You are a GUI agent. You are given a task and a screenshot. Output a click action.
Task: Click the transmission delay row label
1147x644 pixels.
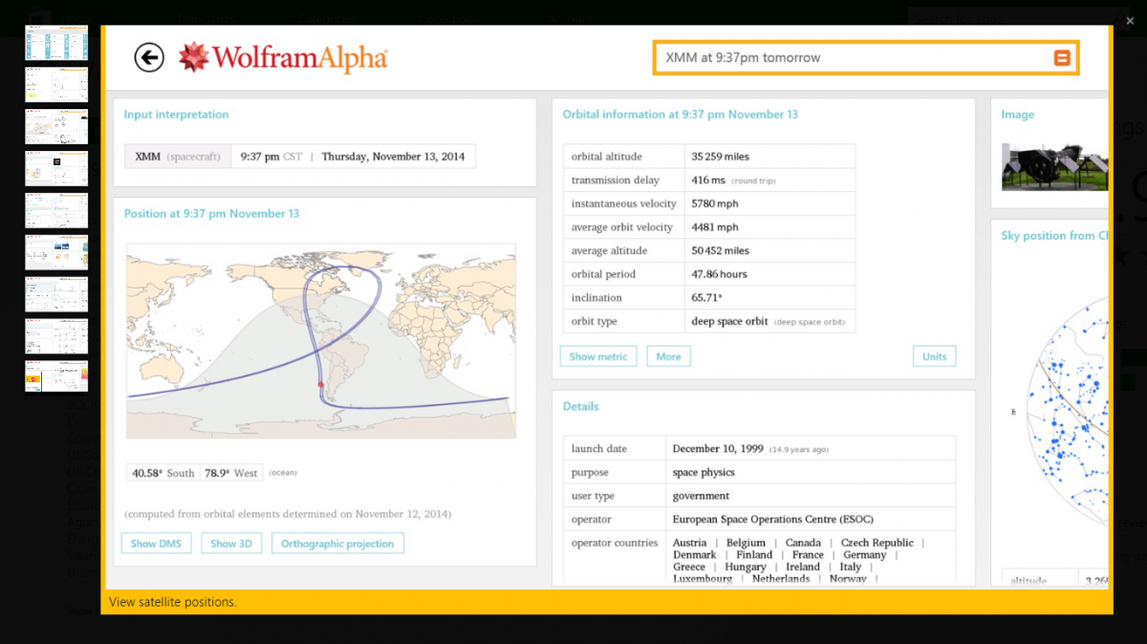pos(615,181)
